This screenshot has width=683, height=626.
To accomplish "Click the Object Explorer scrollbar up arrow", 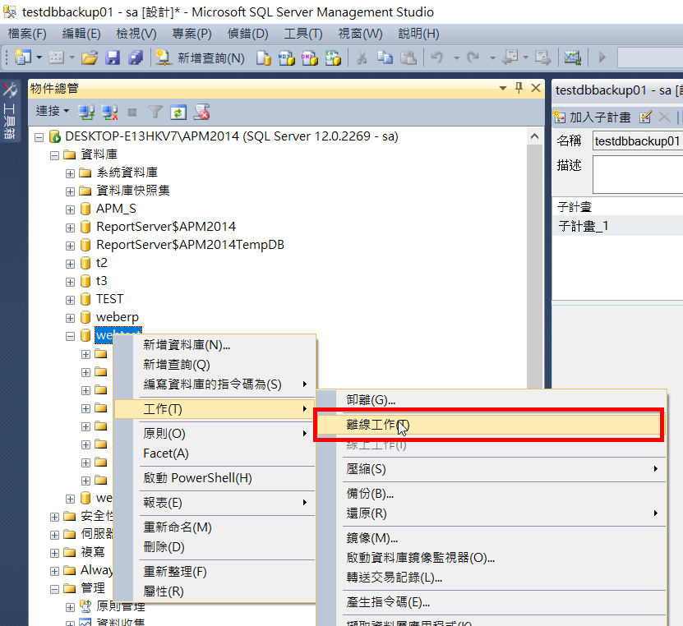I will click(x=534, y=136).
